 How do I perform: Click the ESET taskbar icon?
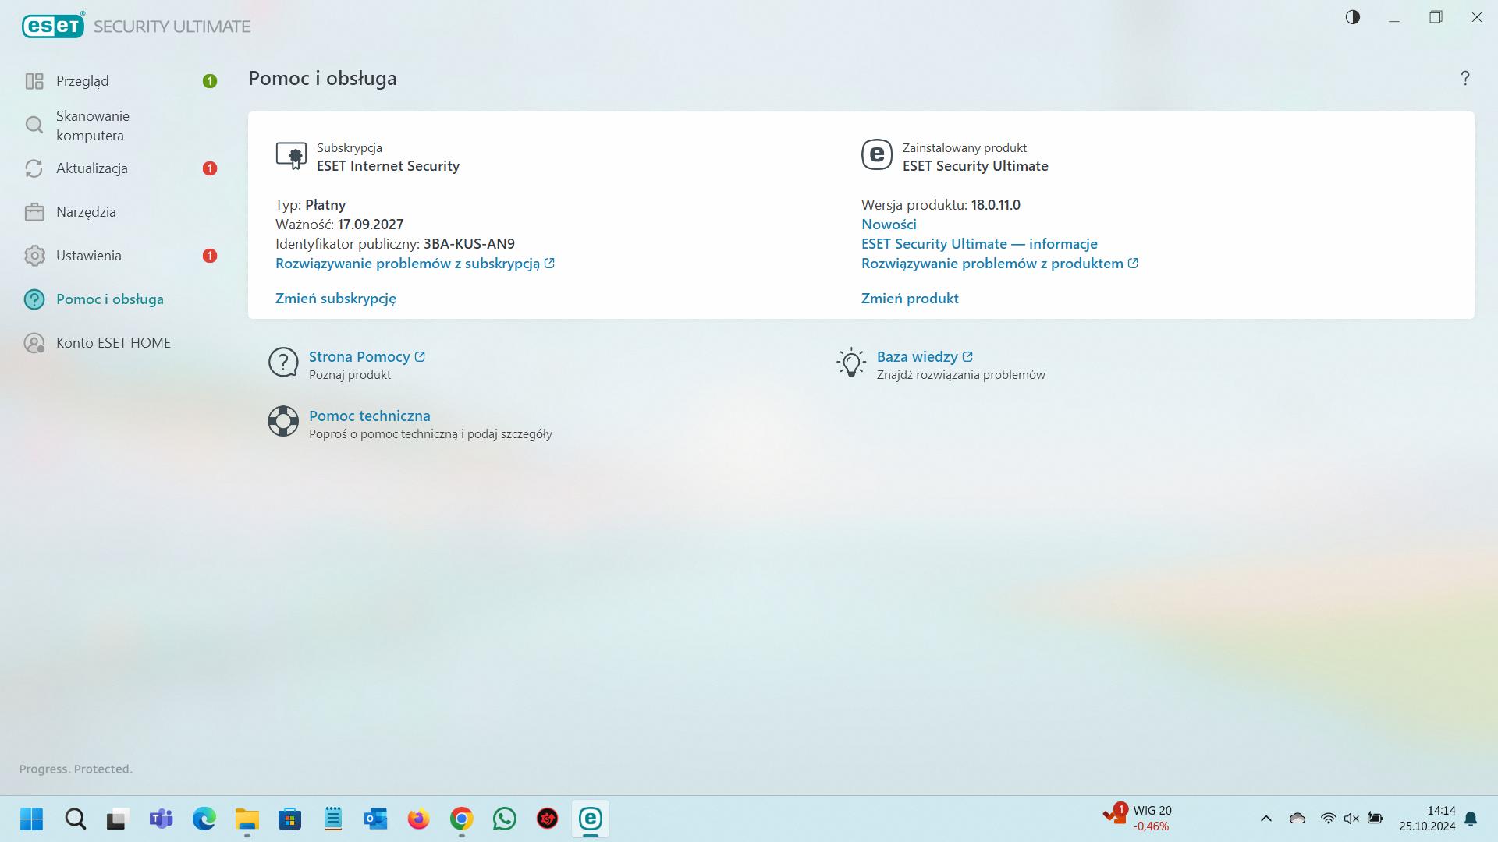pos(591,819)
